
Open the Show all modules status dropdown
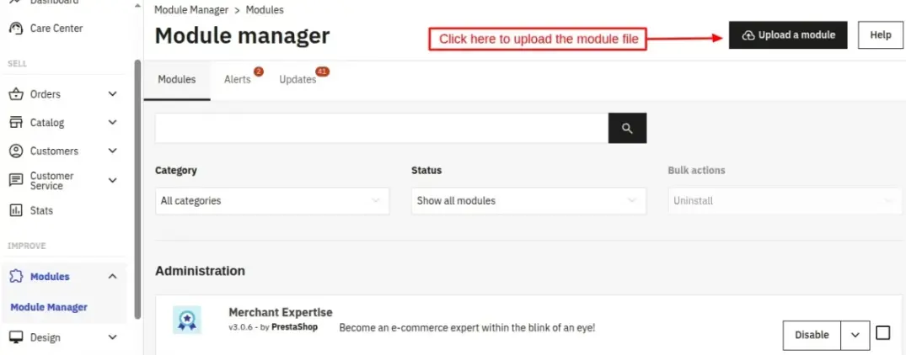tap(528, 201)
